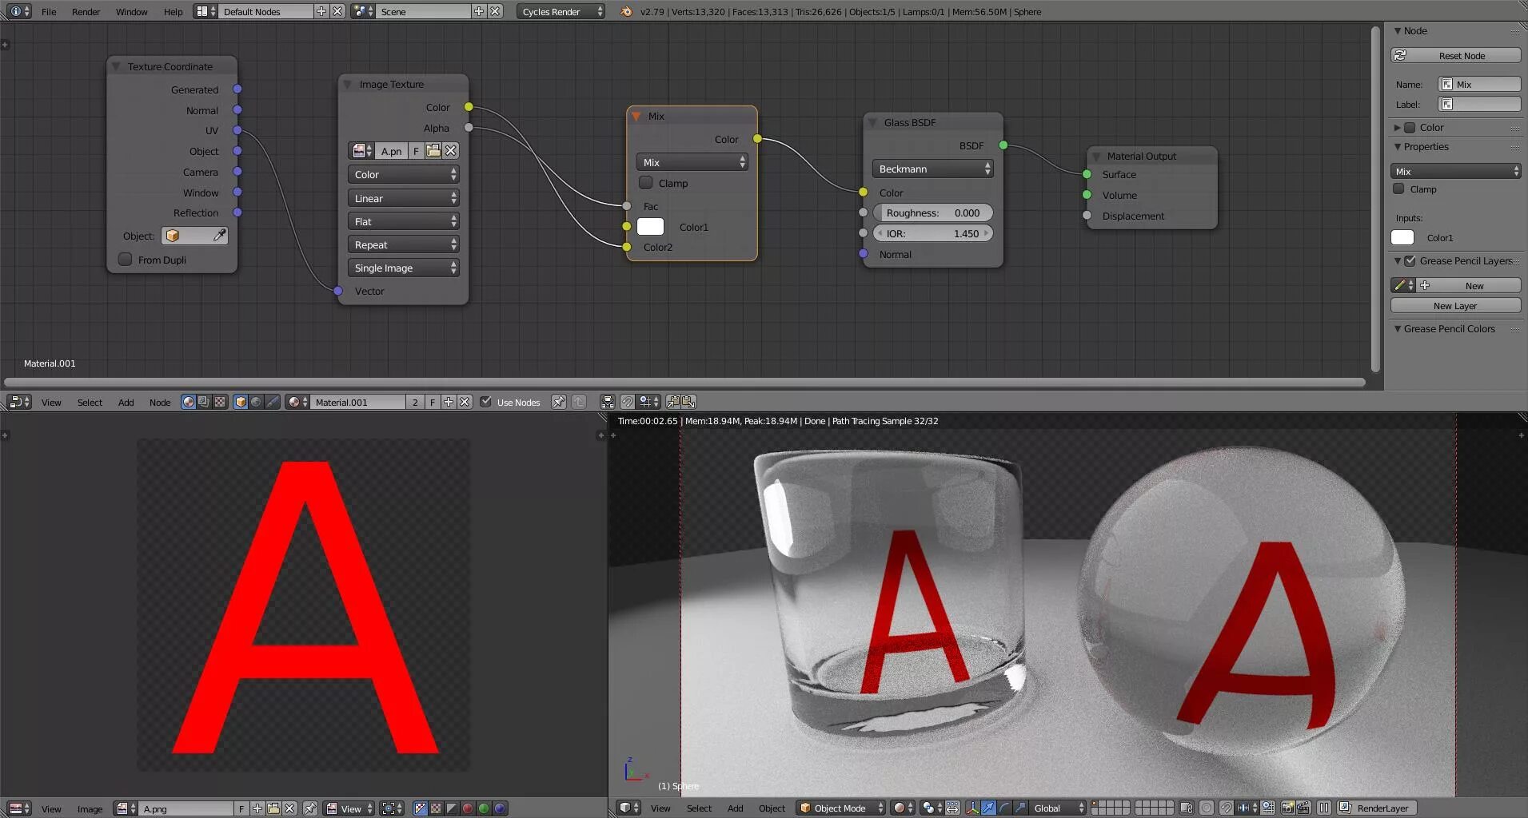1528x818 pixels.
Task: Click the rotate manipulator icon
Action: pyautogui.click(x=1004, y=808)
